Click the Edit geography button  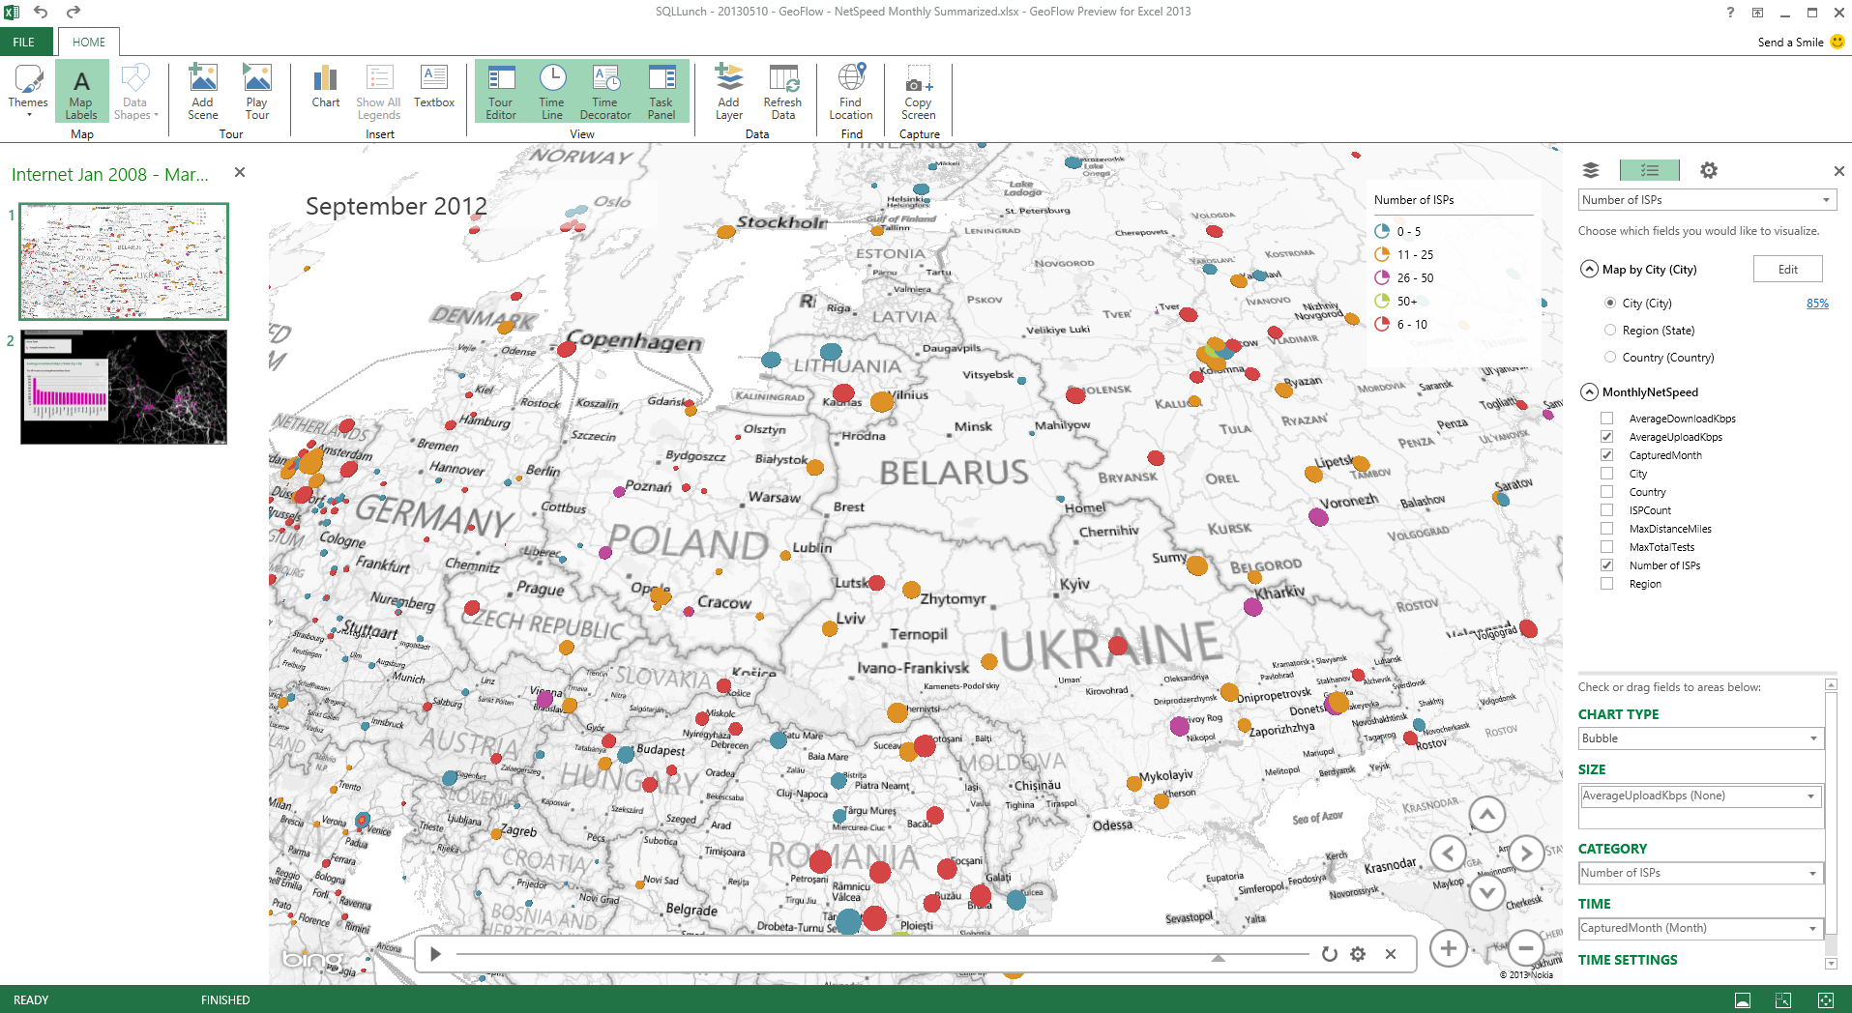[1787, 270]
